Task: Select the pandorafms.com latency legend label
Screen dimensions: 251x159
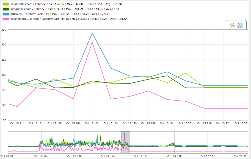Action: [x=67, y=4]
